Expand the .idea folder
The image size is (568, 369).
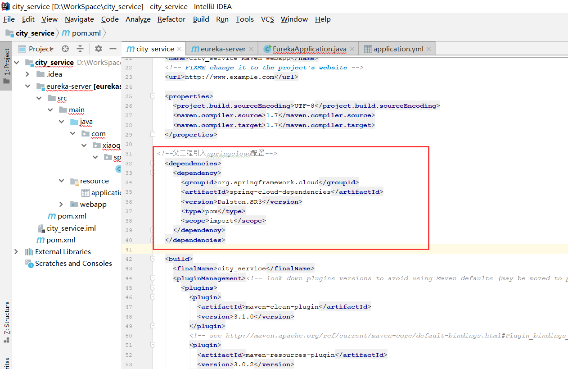[x=27, y=74]
